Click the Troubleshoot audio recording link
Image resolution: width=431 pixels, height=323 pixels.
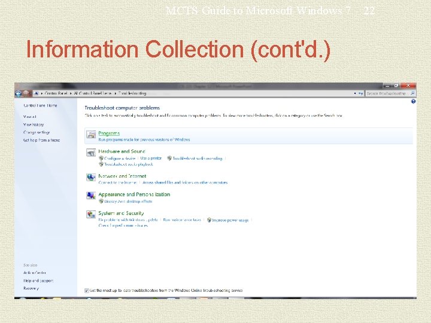click(198, 159)
